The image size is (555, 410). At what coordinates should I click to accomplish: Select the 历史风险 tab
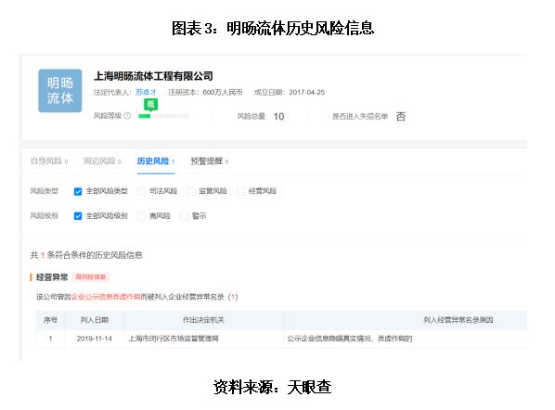click(156, 161)
